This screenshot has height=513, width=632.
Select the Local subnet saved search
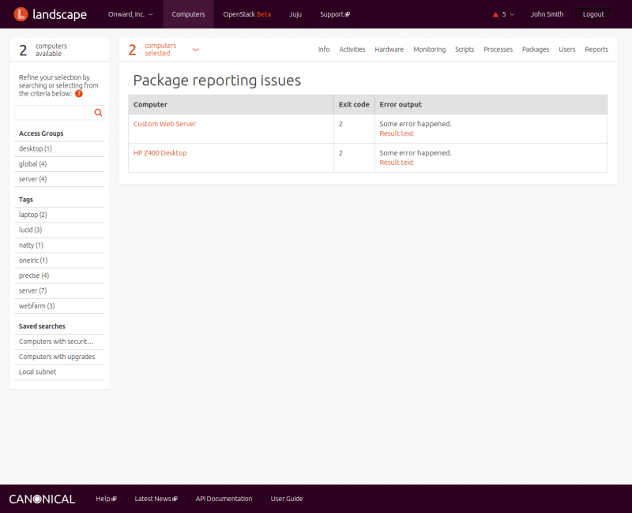point(37,372)
